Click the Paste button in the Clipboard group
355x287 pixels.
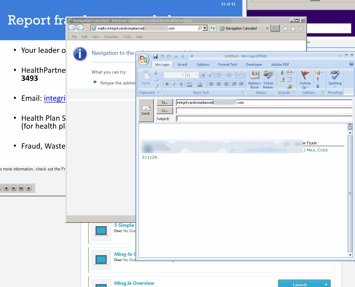pos(146,79)
